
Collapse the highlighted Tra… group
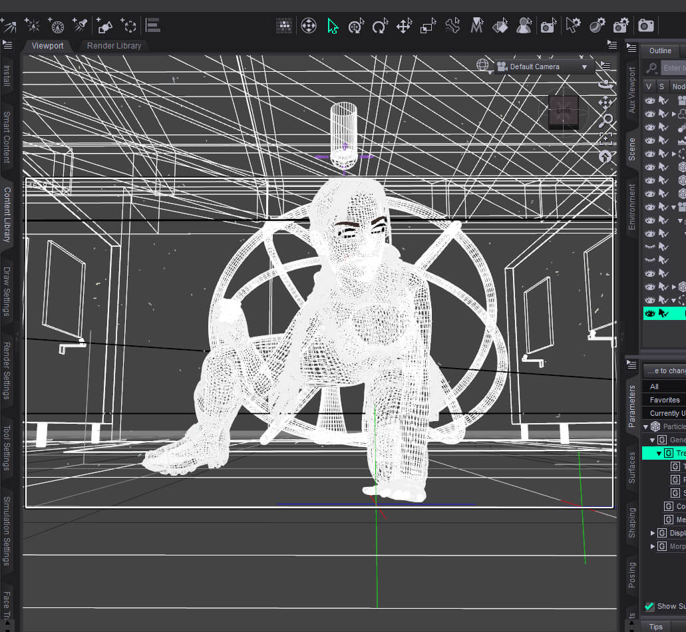click(659, 454)
